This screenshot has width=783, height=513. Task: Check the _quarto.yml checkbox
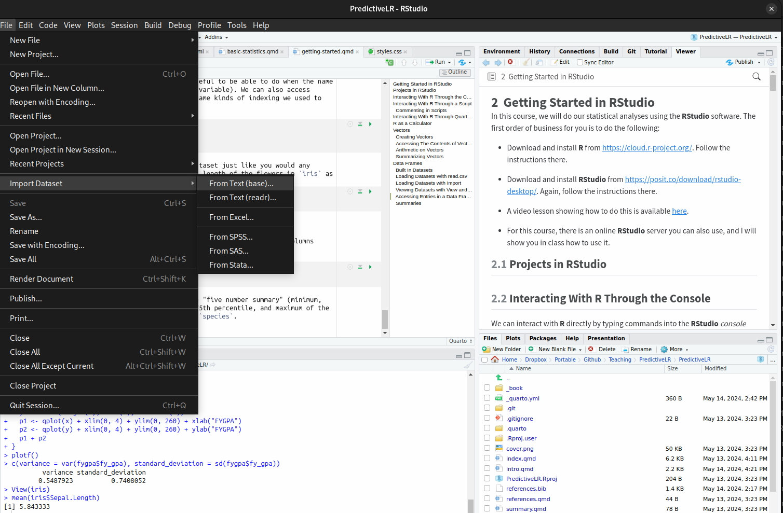[x=487, y=398]
